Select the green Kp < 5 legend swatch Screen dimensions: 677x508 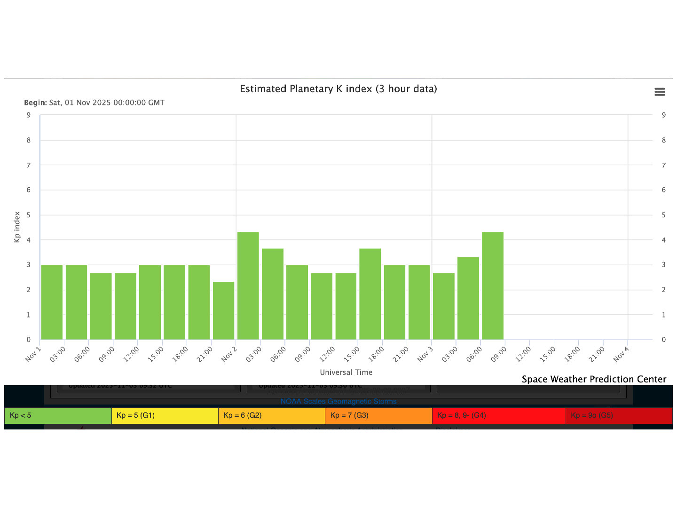pyautogui.click(x=58, y=415)
